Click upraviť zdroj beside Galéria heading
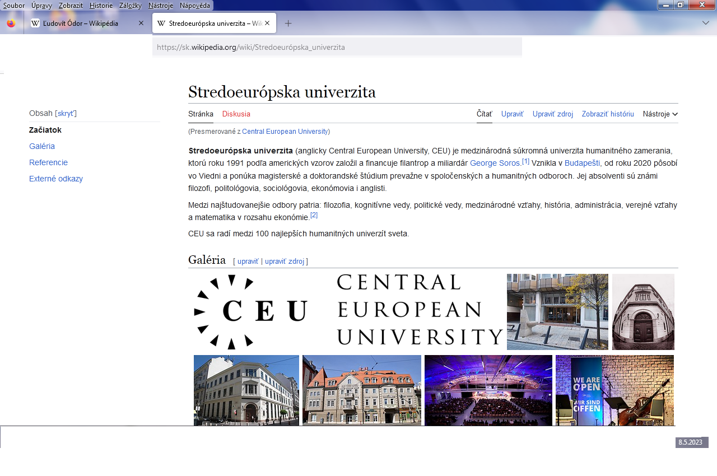This screenshot has height=476, width=717. (x=285, y=262)
